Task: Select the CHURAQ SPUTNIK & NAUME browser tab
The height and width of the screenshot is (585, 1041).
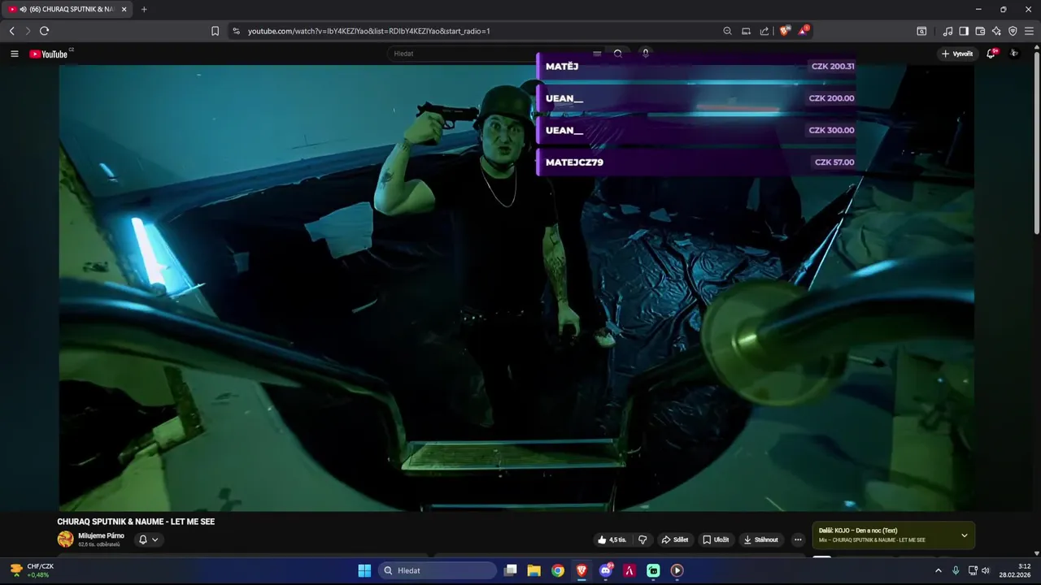Action: [x=68, y=9]
